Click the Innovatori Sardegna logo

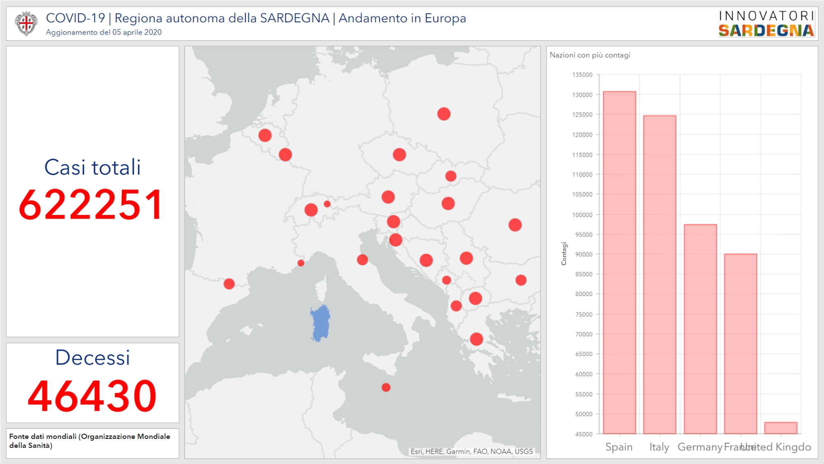[766, 24]
